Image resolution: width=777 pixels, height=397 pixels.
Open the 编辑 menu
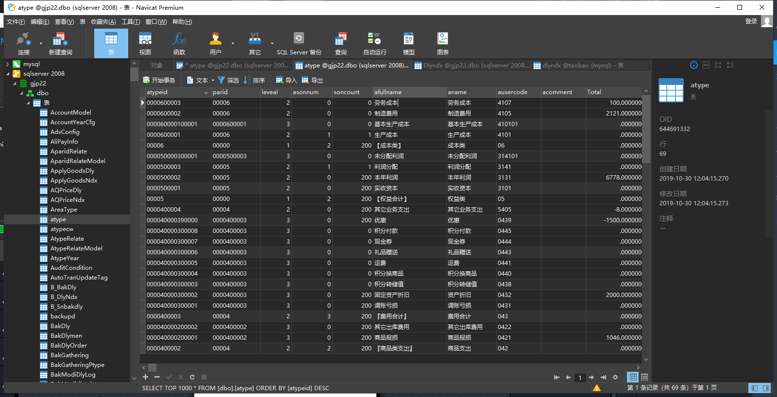point(40,22)
